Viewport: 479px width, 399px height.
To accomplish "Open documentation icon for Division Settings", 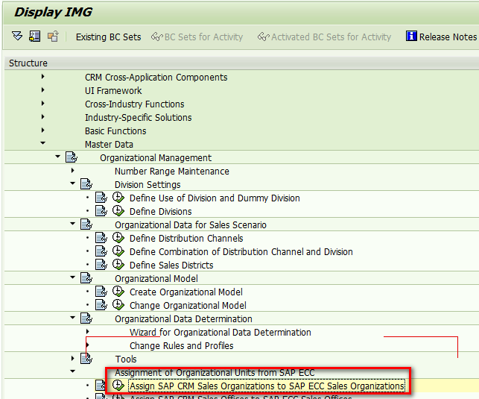I will coord(86,184).
